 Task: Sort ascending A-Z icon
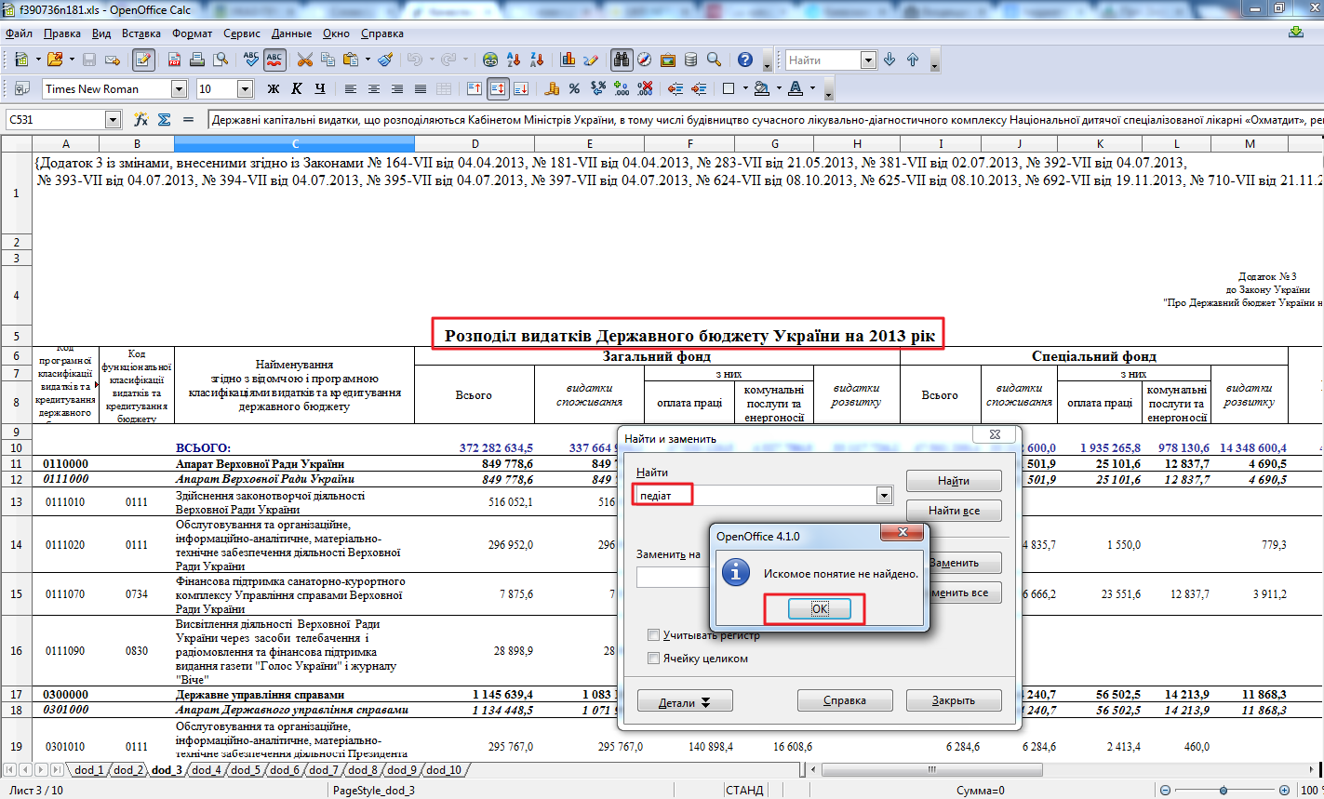pyautogui.click(x=514, y=60)
